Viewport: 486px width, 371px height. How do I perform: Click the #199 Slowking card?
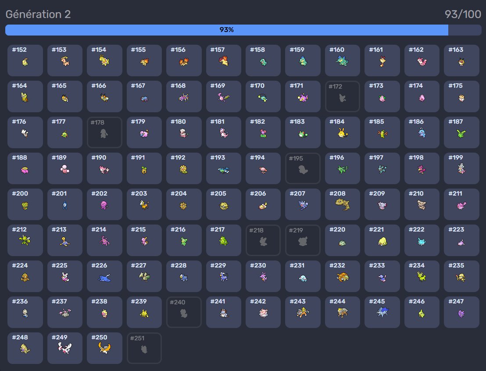pos(461,168)
